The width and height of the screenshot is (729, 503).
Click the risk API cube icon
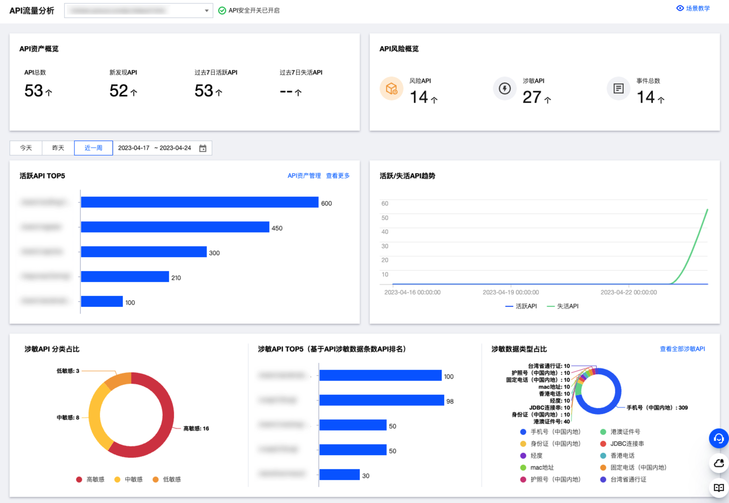[392, 89]
